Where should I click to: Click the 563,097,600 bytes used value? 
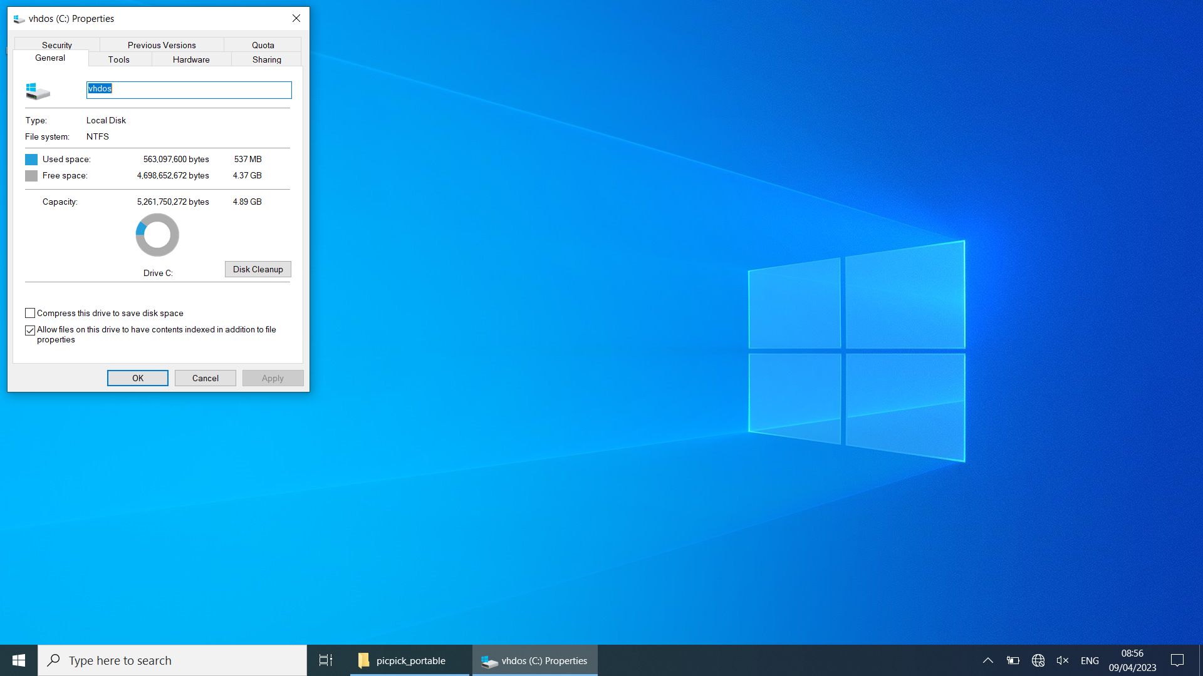176,159
